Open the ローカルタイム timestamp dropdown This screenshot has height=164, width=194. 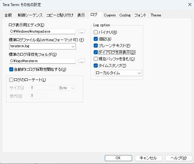click(x=118, y=73)
